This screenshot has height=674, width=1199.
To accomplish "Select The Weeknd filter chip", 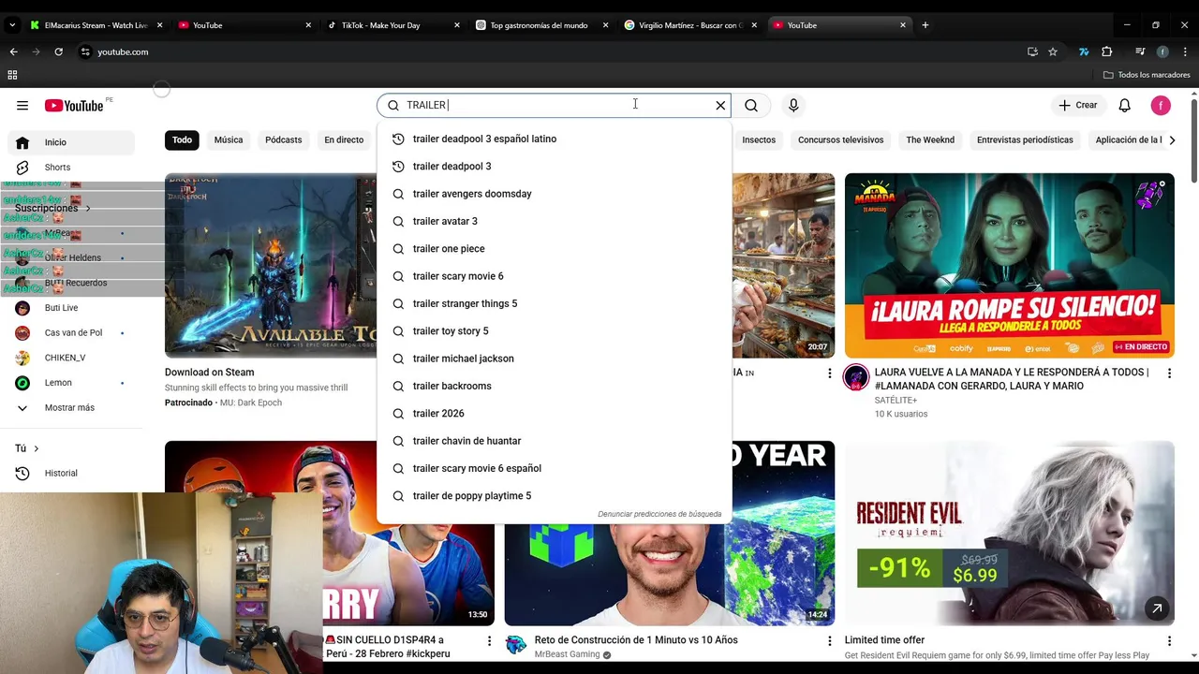I will pyautogui.click(x=930, y=140).
